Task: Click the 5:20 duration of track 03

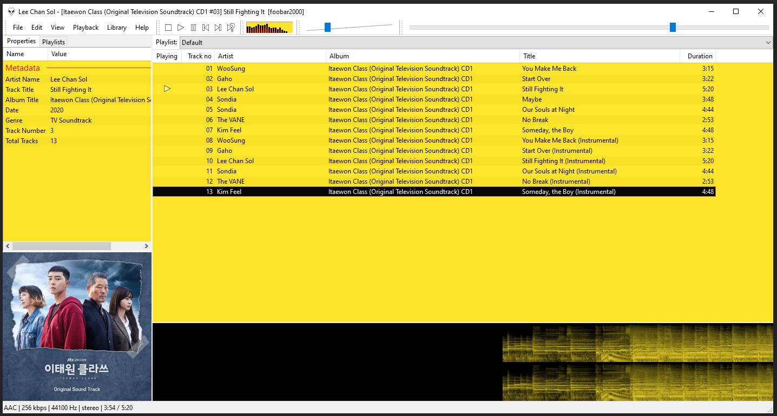Action: 708,89
